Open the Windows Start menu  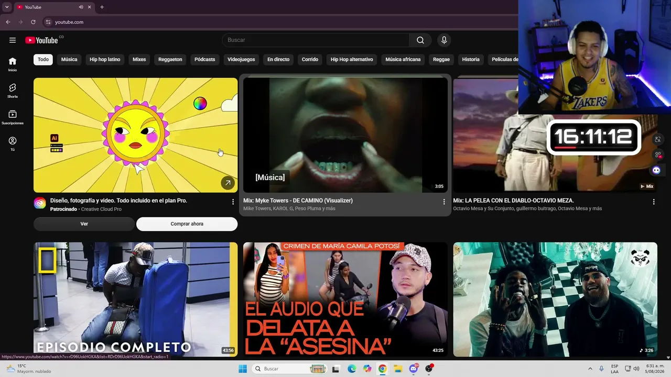tap(243, 369)
